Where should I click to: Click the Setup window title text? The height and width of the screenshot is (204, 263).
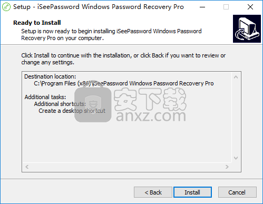click(99, 7)
